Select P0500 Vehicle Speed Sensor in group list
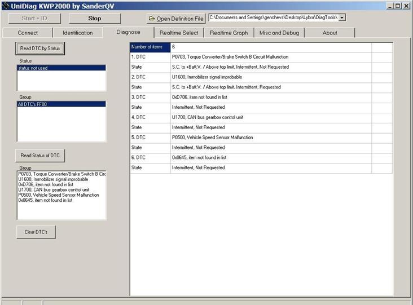This screenshot has width=413, height=305. (x=58, y=195)
